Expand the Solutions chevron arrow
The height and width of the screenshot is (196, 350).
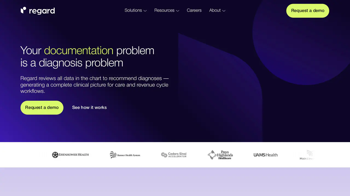point(145,11)
